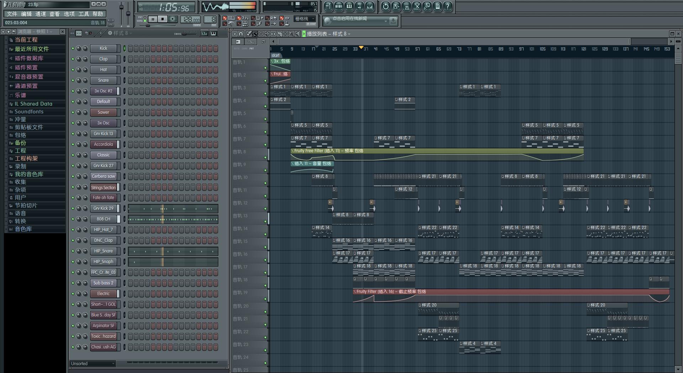The width and height of the screenshot is (683, 373).
Task: Click the graph editor icon in channel rack
Action: click(x=205, y=33)
